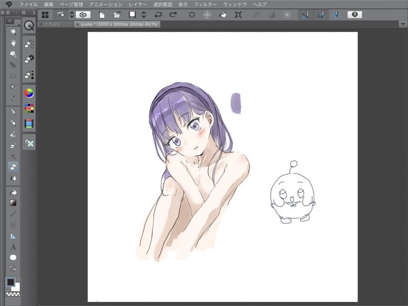Select the Lasso selection tool
The height and width of the screenshot is (306, 408).
click(13, 76)
